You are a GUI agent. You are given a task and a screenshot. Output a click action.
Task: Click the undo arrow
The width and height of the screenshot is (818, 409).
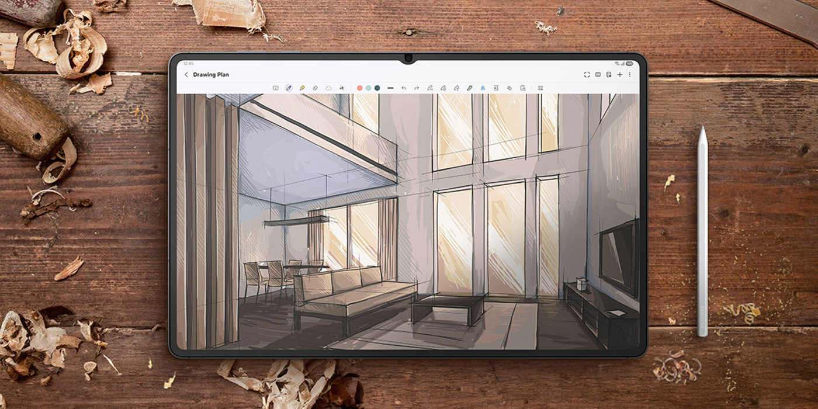point(403,88)
